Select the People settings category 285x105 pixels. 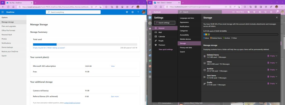[165, 41]
